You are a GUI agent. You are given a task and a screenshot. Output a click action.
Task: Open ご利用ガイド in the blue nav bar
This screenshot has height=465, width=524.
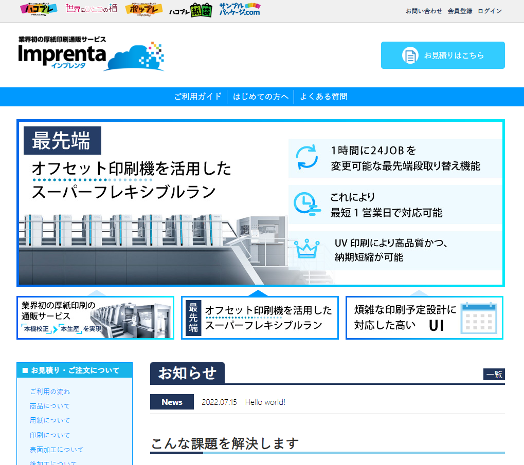pyautogui.click(x=198, y=97)
